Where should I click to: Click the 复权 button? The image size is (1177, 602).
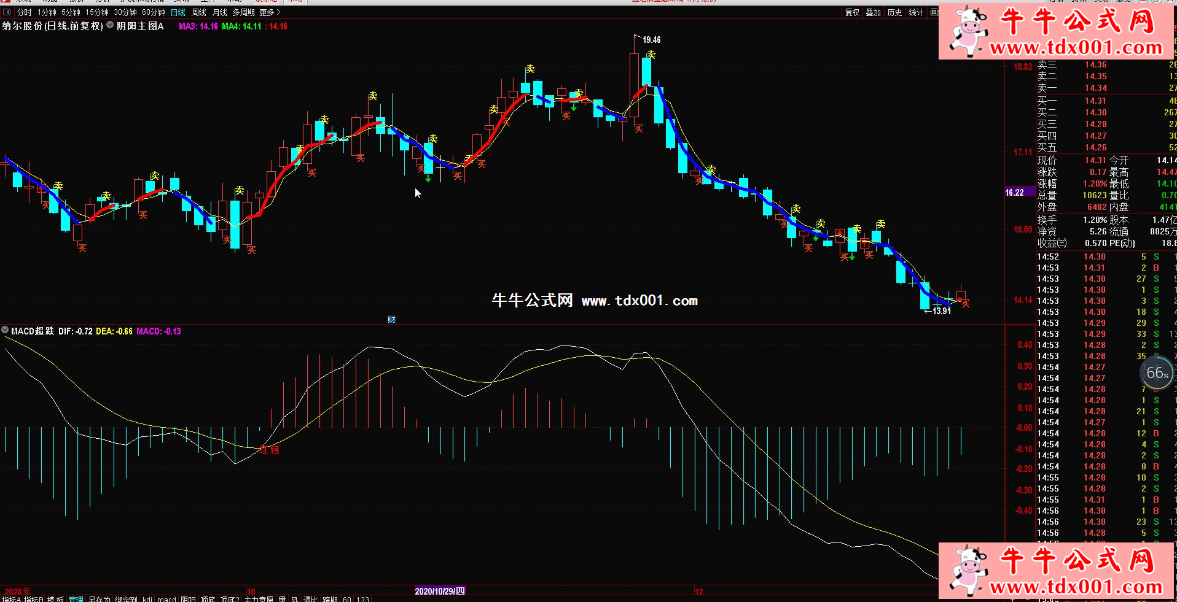click(x=852, y=12)
